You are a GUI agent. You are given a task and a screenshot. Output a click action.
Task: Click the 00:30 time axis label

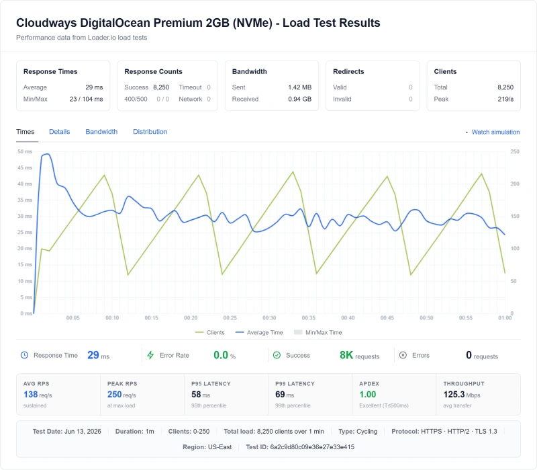(x=269, y=318)
